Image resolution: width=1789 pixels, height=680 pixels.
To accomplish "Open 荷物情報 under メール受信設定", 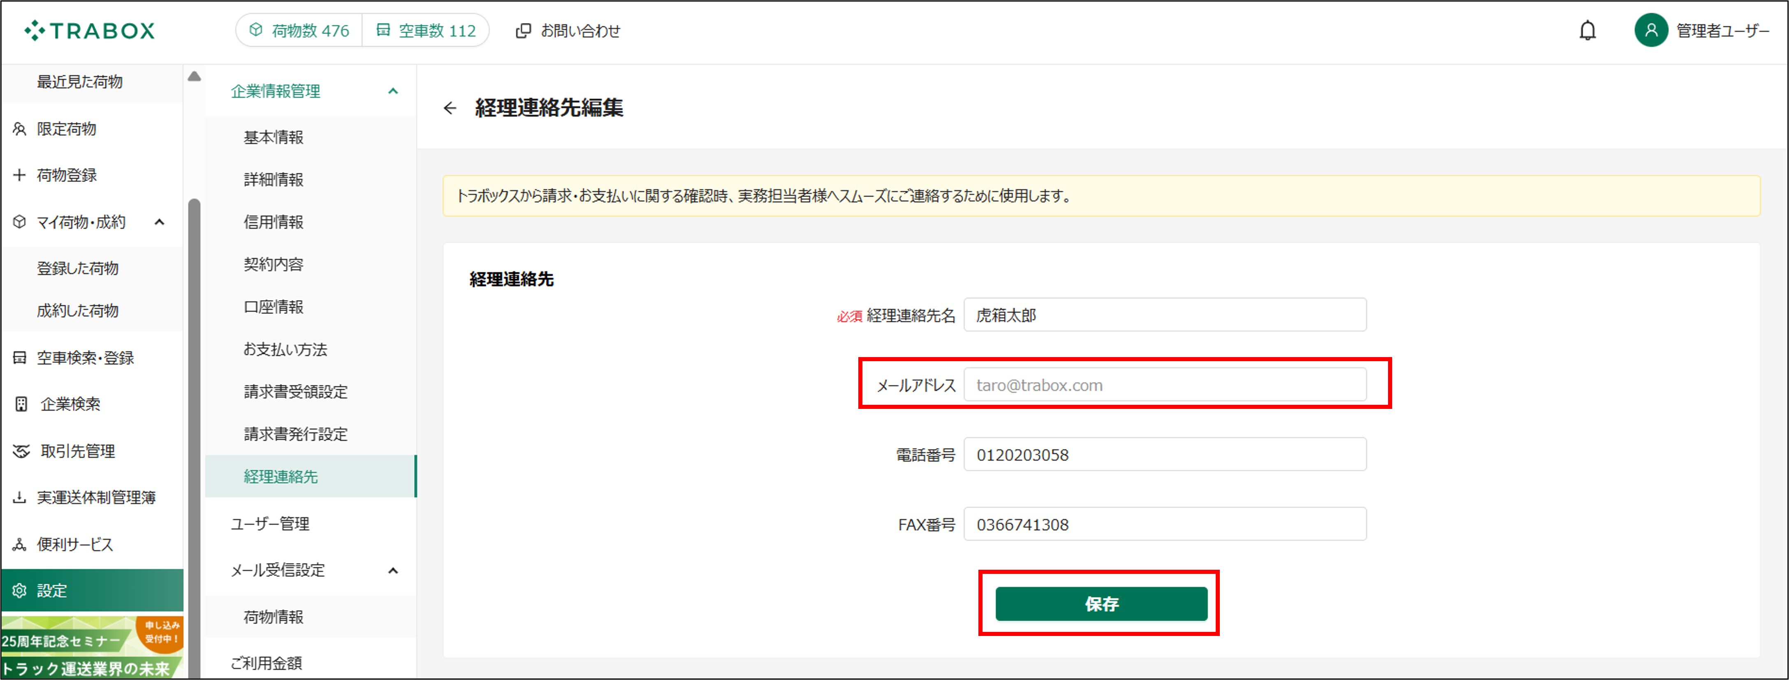I will tap(273, 617).
